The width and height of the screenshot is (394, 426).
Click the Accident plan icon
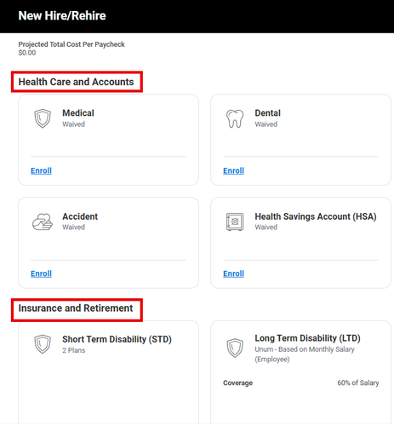[x=43, y=222]
